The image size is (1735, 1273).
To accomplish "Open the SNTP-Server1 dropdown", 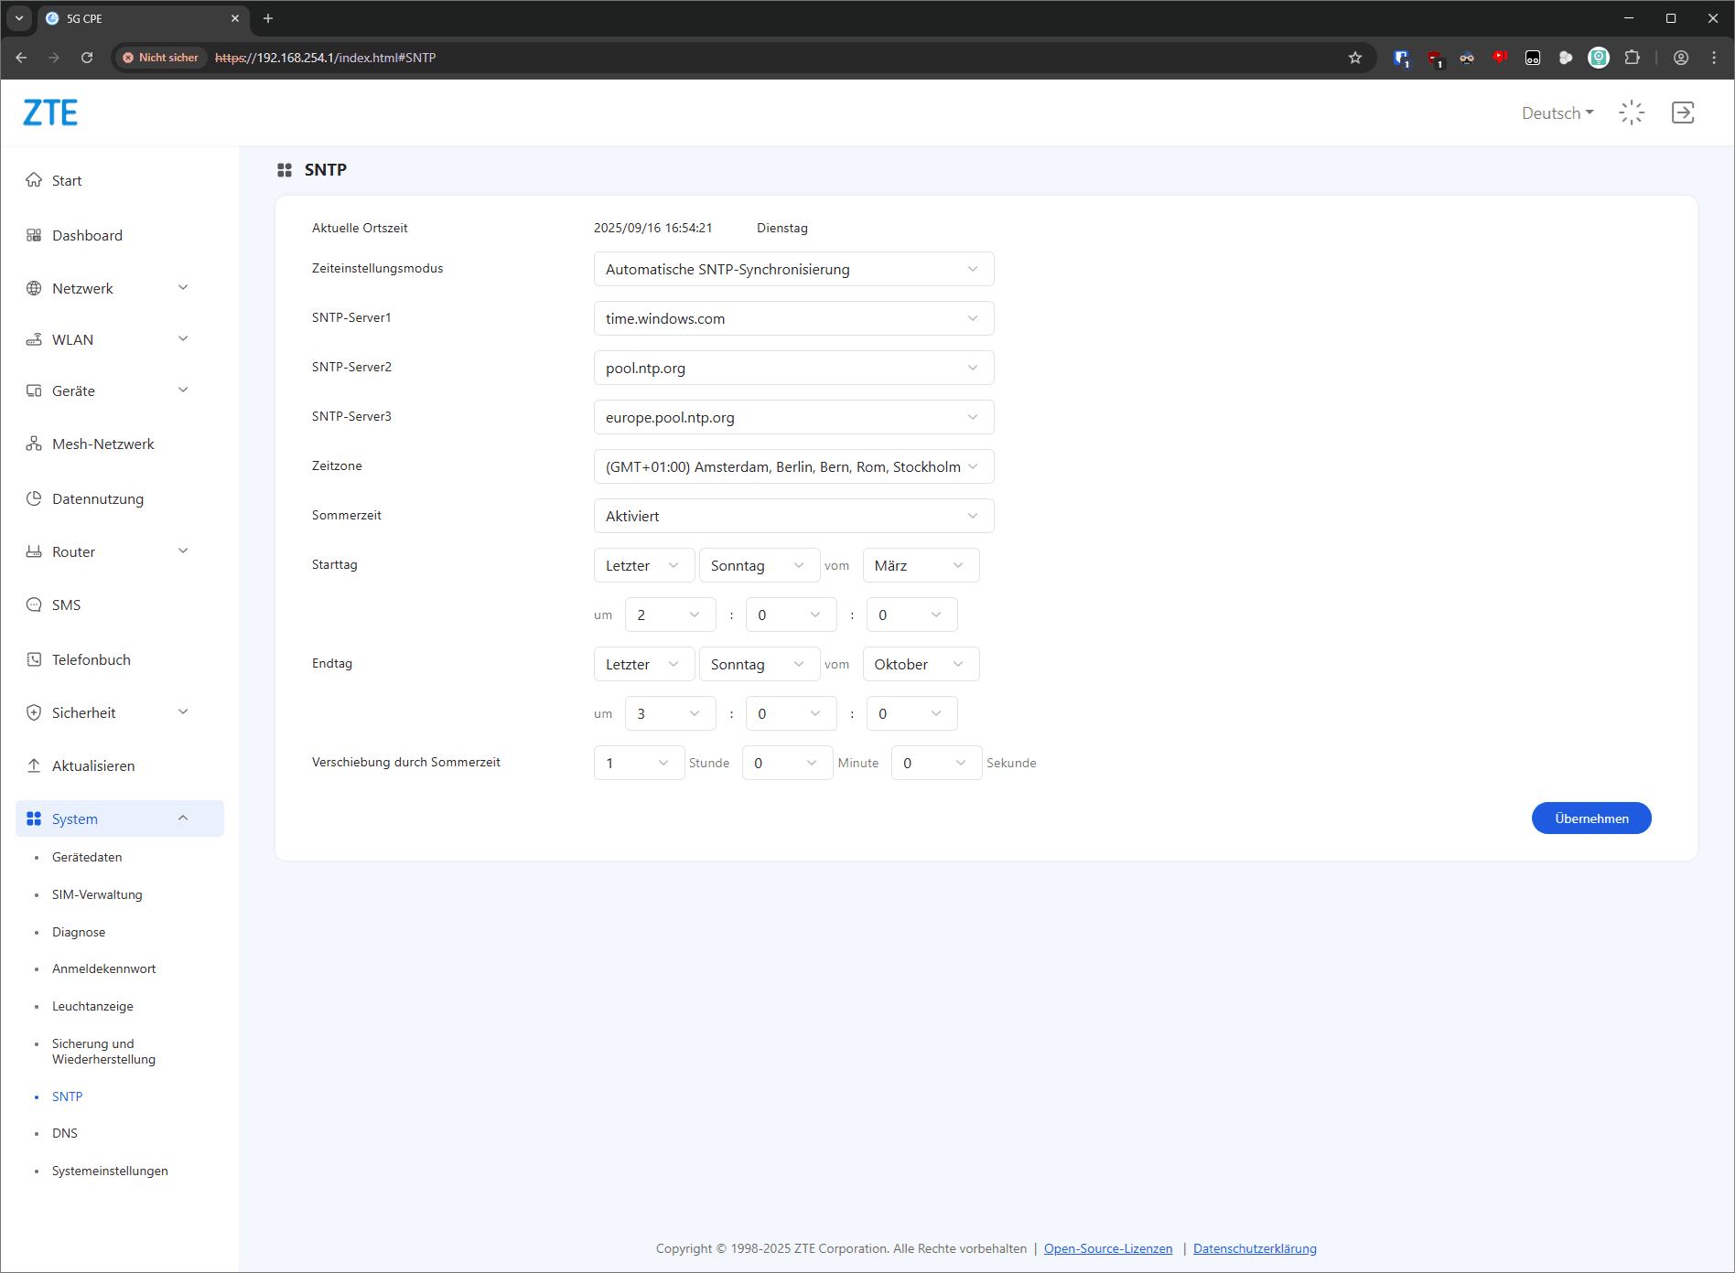I will 793,318.
